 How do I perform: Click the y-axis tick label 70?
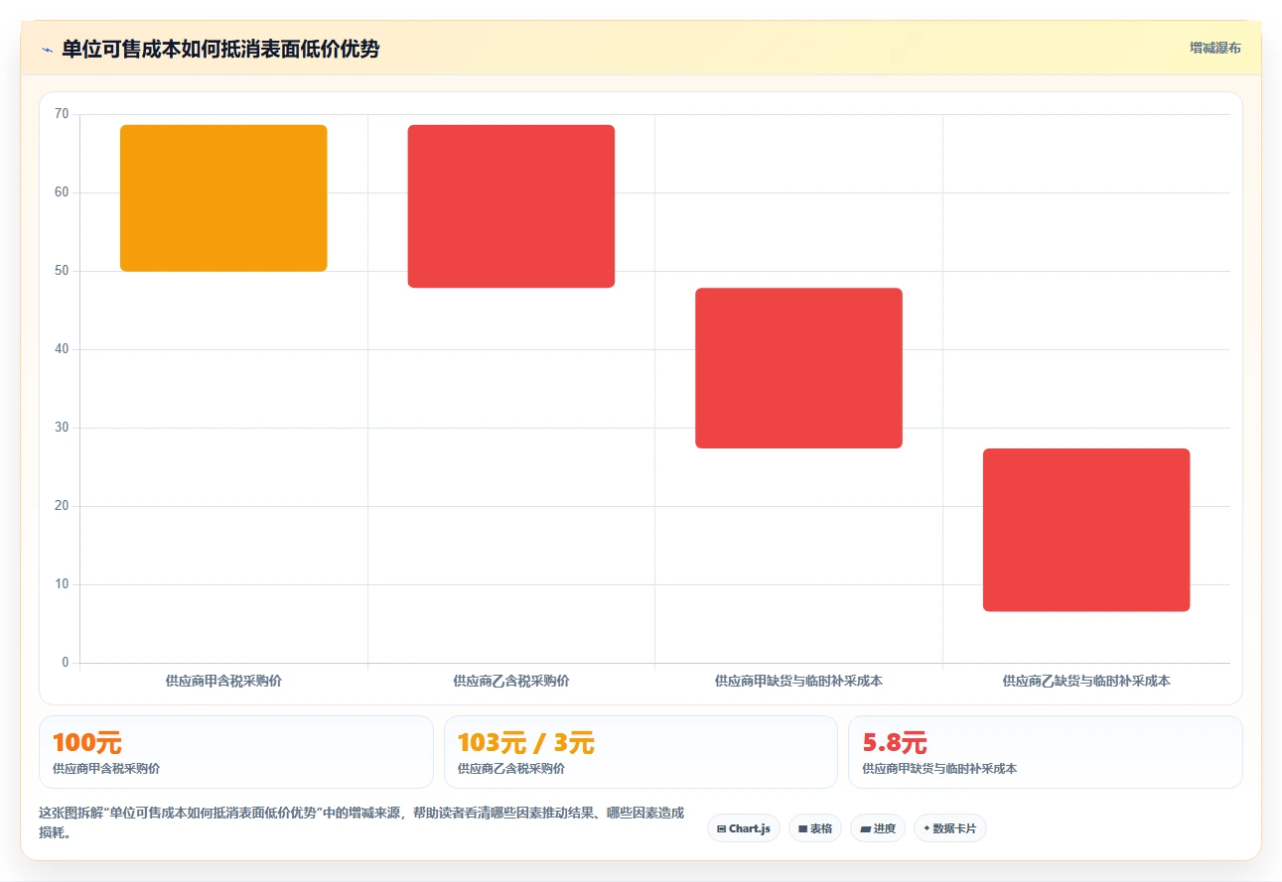click(x=62, y=114)
